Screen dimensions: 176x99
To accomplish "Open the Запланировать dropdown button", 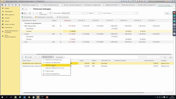I will click(28, 17).
